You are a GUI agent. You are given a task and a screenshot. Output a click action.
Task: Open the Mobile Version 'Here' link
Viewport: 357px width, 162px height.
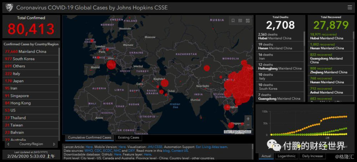click(x=122, y=147)
